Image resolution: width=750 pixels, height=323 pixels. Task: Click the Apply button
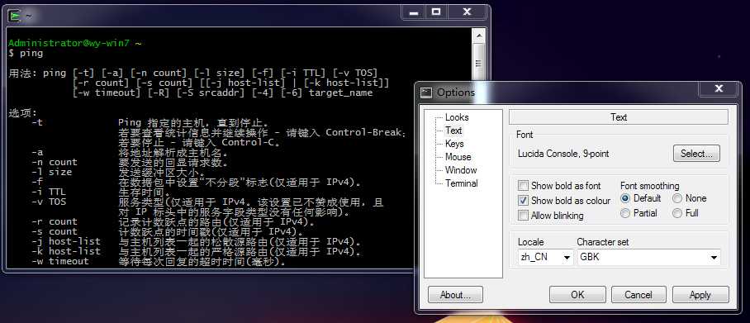(x=700, y=295)
